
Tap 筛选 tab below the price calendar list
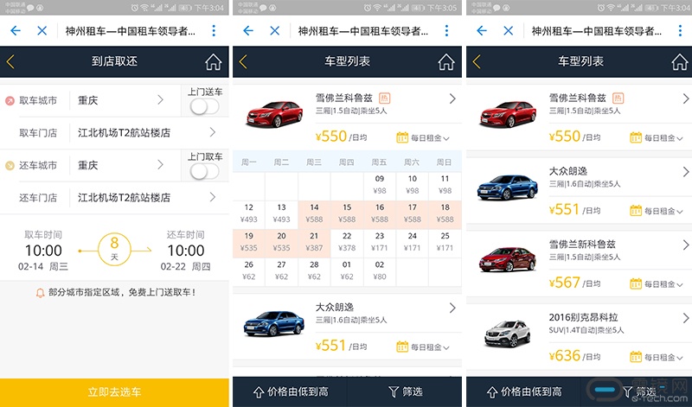(405, 391)
